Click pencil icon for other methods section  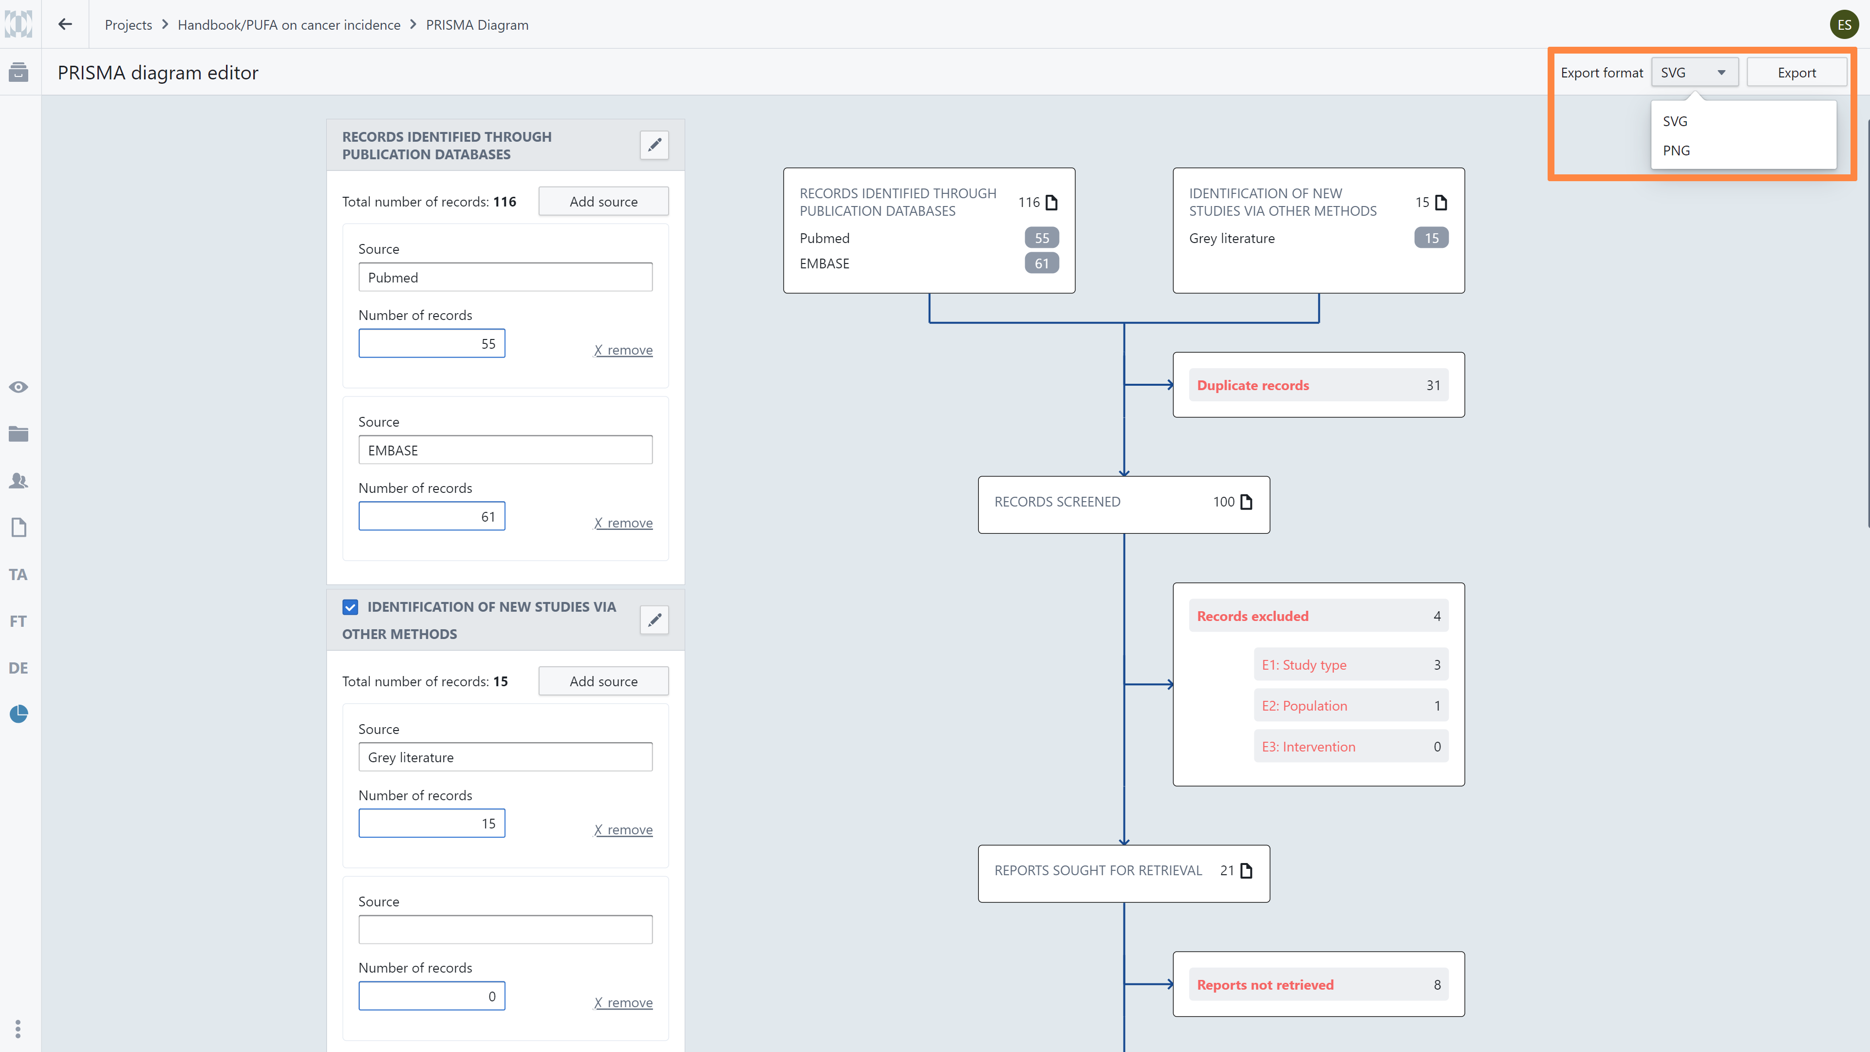click(654, 620)
